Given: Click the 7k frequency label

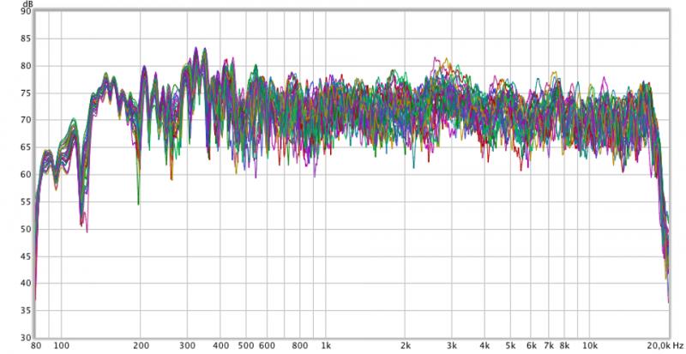Looking at the screenshot, I should click(549, 345).
